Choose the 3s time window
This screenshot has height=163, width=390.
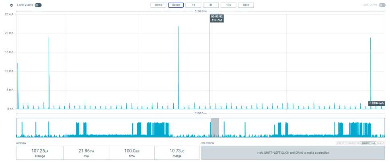point(211,5)
